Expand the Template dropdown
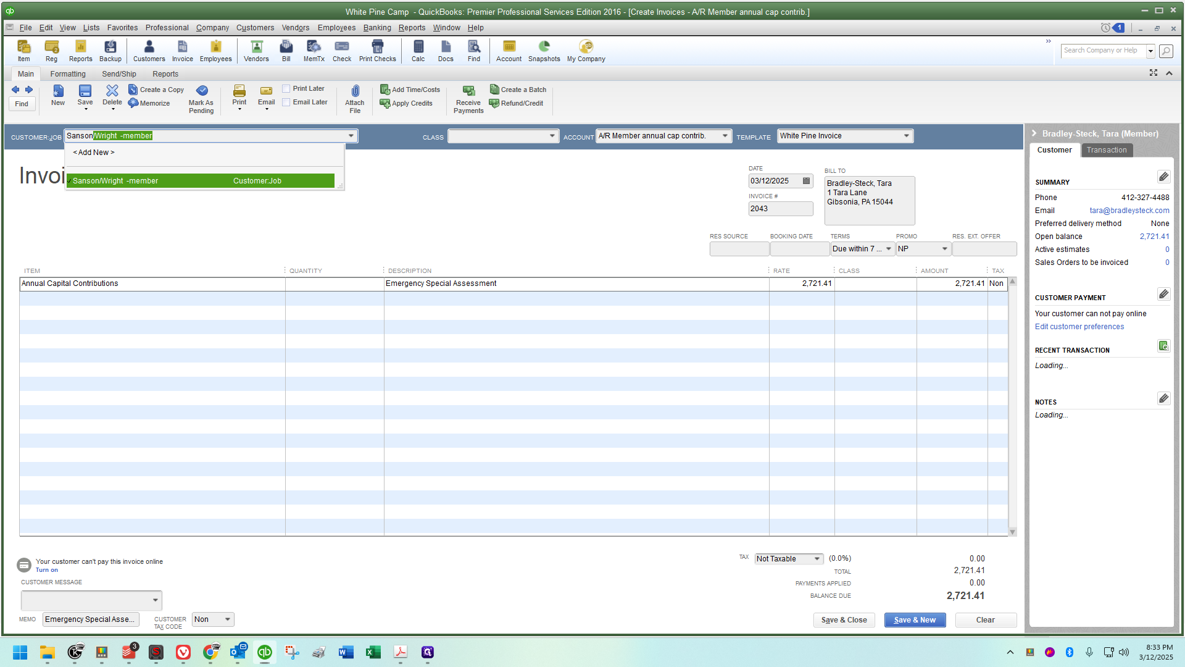 906,136
